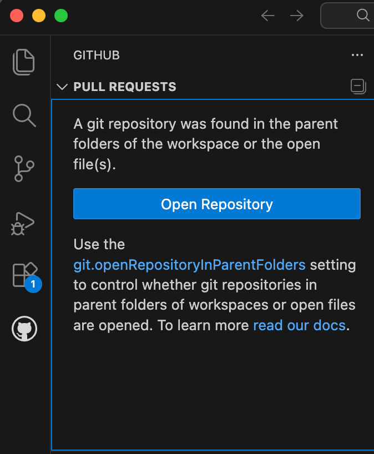Click the forward navigation arrow
The height and width of the screenshot is (454, 374).
(296, 16)
